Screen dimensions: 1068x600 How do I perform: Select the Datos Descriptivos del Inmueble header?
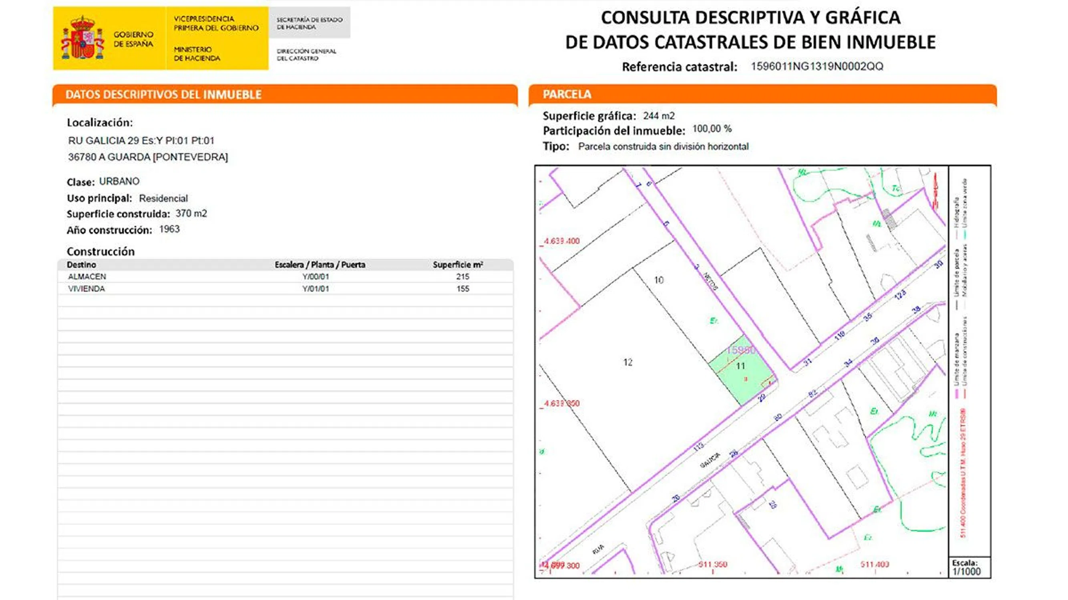point(163,94)
